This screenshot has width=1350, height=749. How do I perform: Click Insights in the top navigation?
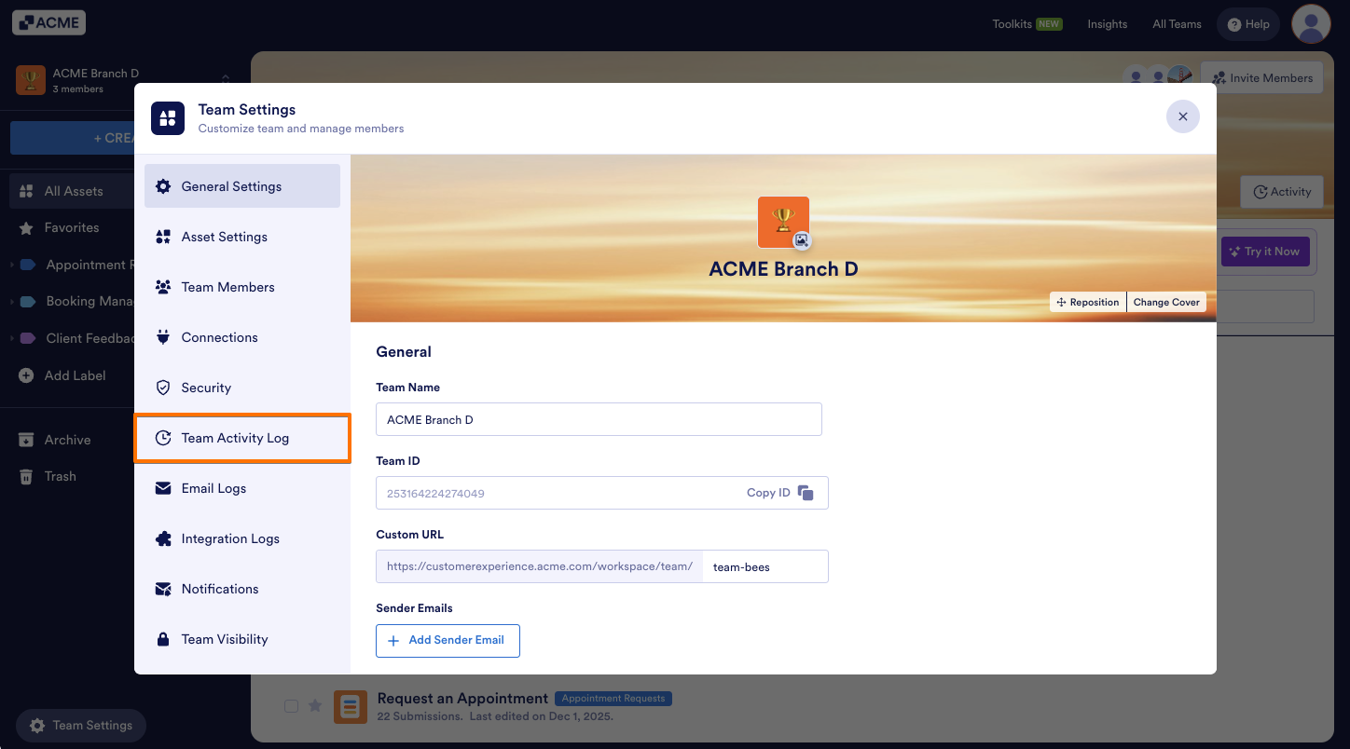point(1108,24)
